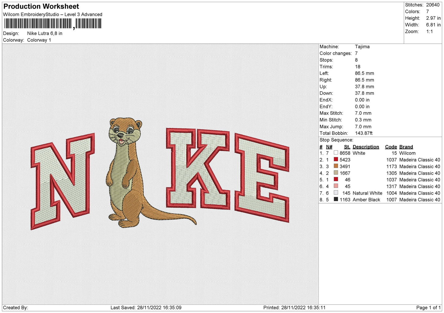The width and height of the screenshot is (444, 313).
Task: Click the Natural White color swatch
Action: 336,193
